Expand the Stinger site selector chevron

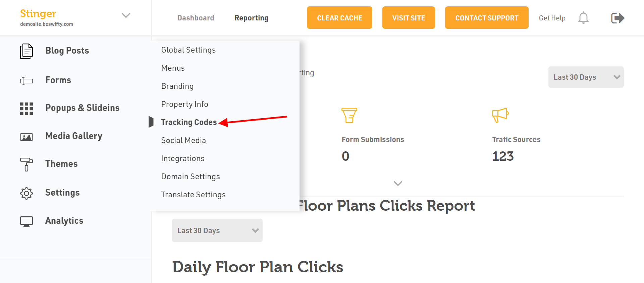point(126,15)
